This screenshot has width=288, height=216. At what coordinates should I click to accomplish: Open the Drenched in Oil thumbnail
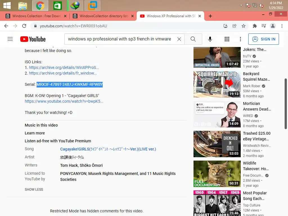tap(217, 144)
